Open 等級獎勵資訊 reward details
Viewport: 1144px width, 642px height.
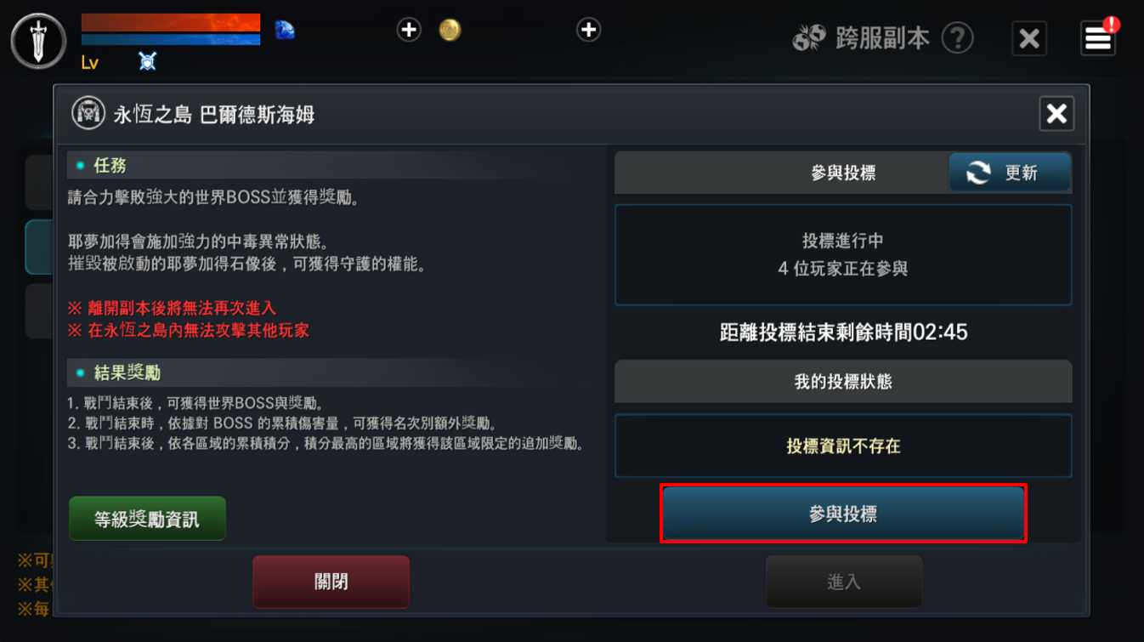point(147,519)
